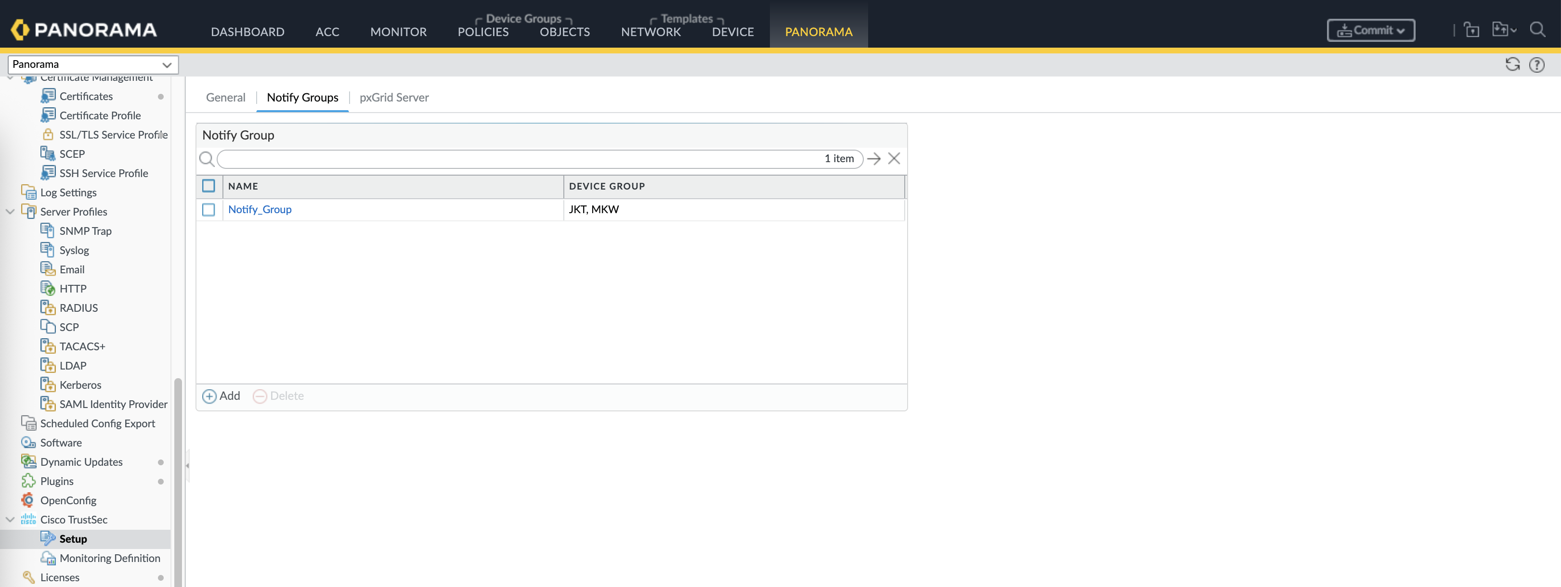The image size is (1561, 587).
Task: Apply filter with the arrow icon
Action: [x=873, y=159]
